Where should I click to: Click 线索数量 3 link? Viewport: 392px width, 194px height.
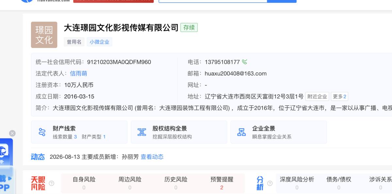coord(65,137)
